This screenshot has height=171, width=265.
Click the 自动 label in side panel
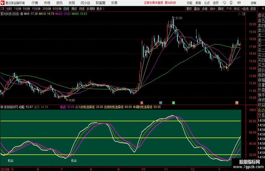click(261, 110)
